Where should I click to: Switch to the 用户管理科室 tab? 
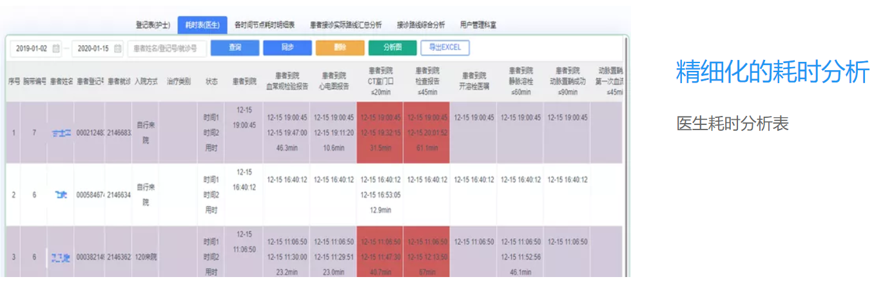478,25
